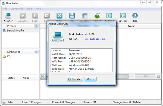The width and height of the screenshot is (163, 106).
Task: Click the Build Date Nov 24 2015 value
Action: pos(81,69)
